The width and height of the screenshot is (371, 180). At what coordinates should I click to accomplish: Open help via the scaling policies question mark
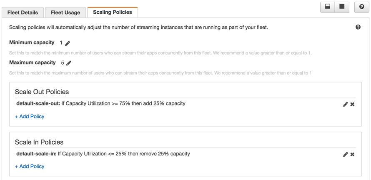coord(358,27)
